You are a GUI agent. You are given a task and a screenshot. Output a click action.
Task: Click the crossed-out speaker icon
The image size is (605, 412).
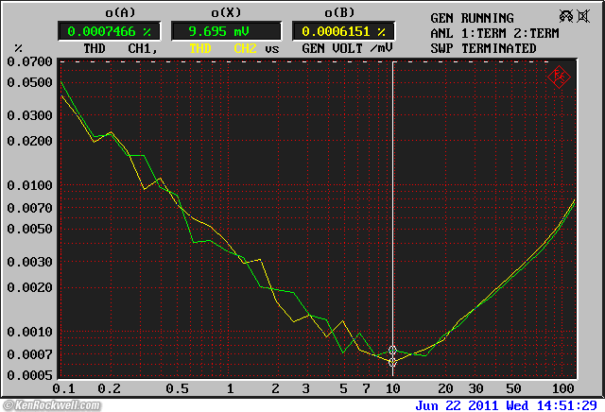(583, 16)
